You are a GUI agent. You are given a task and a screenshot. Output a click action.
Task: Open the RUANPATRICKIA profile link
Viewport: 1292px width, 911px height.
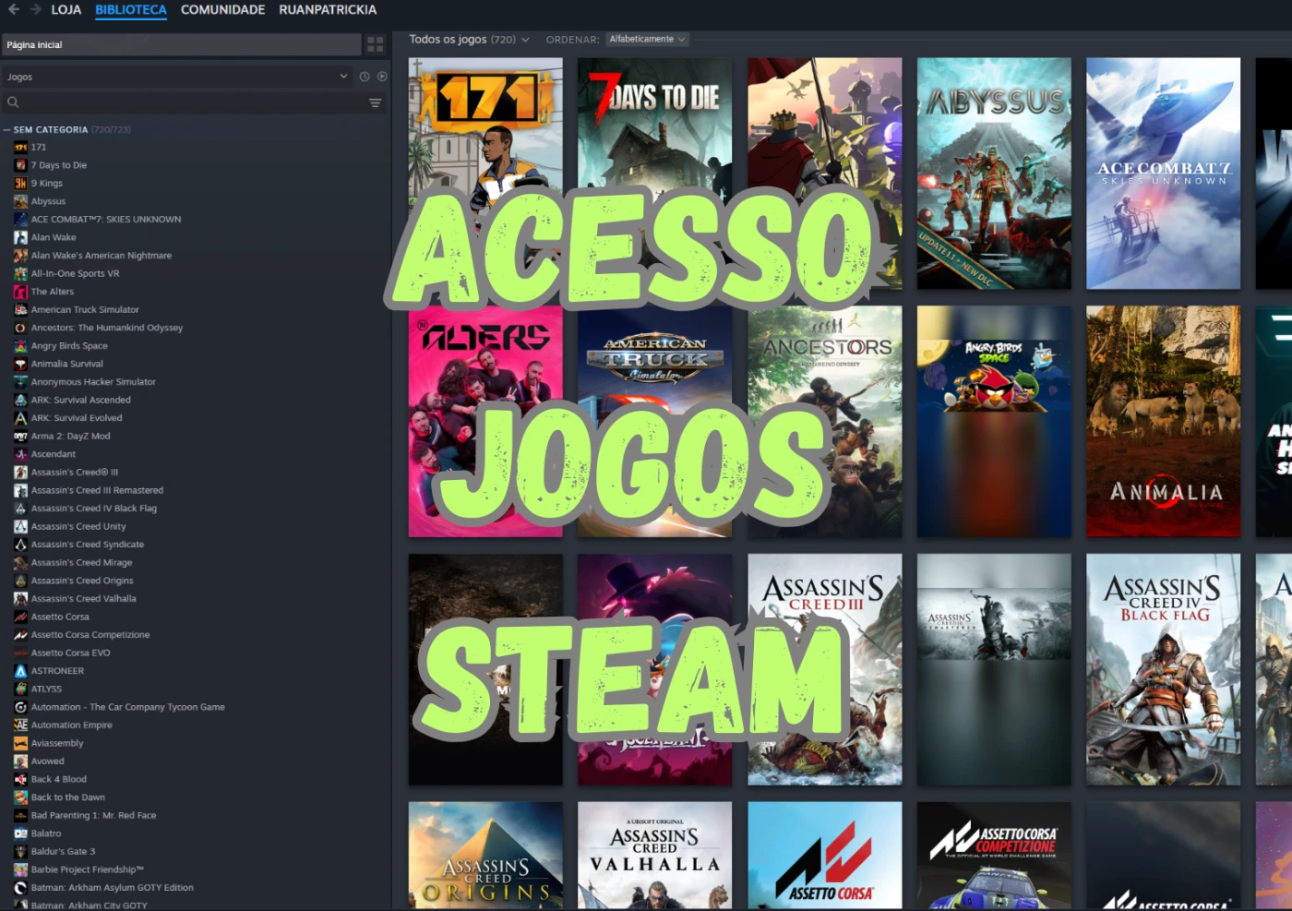[328, 9]
